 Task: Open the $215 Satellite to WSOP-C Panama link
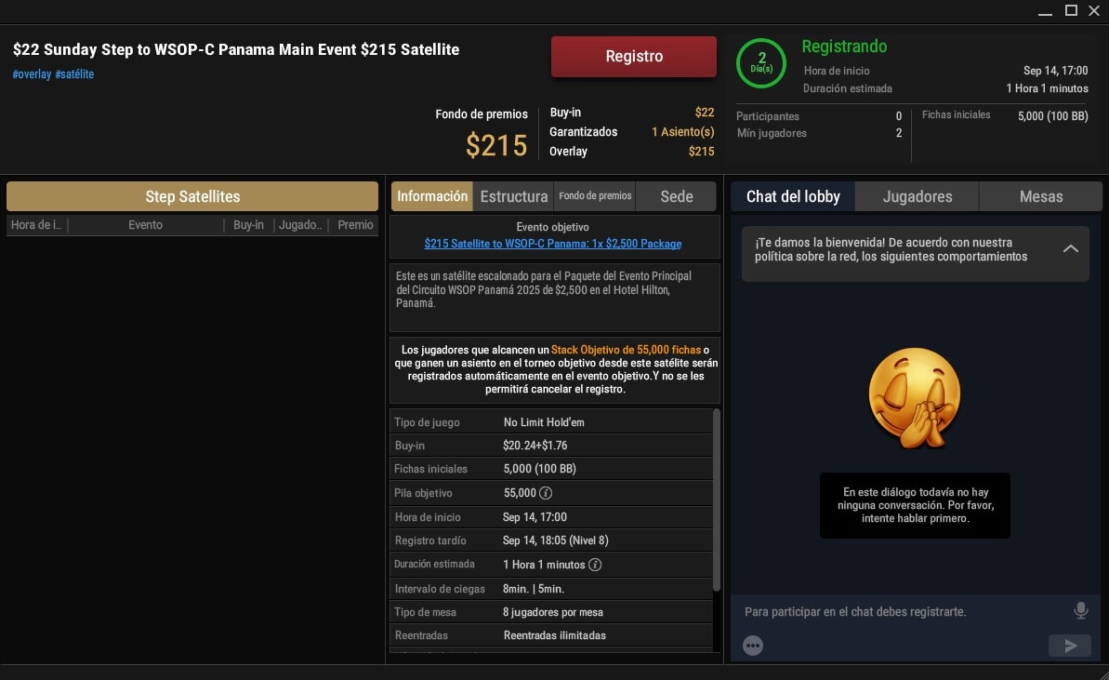(553, 244)
